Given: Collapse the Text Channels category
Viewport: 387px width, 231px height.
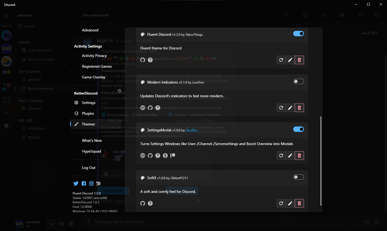Looking at the screenshot, I should click(29, 71).
